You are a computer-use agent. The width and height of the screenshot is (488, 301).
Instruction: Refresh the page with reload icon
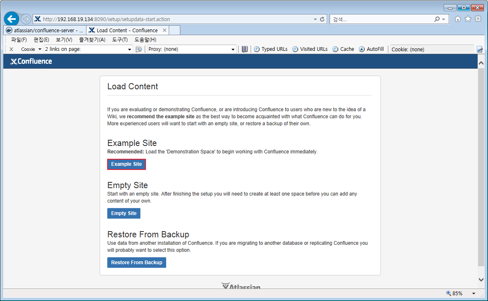(322, 19)
